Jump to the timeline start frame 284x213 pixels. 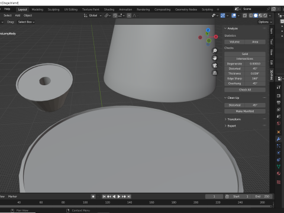coord(104,196)
